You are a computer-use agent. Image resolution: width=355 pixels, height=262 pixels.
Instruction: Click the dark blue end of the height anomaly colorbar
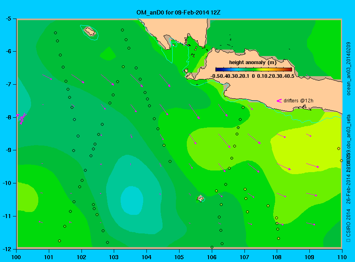click(x=217, y=69)
